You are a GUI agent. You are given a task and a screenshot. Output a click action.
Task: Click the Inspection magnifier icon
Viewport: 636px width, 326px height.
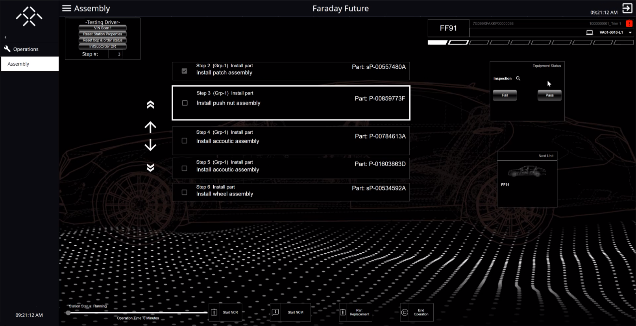pos(518,79)
